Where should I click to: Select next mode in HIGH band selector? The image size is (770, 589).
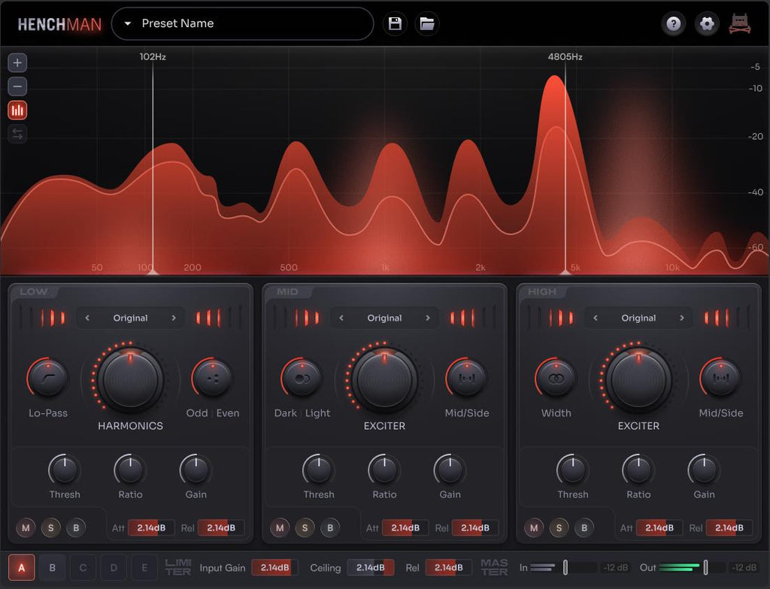pos(681,318)
